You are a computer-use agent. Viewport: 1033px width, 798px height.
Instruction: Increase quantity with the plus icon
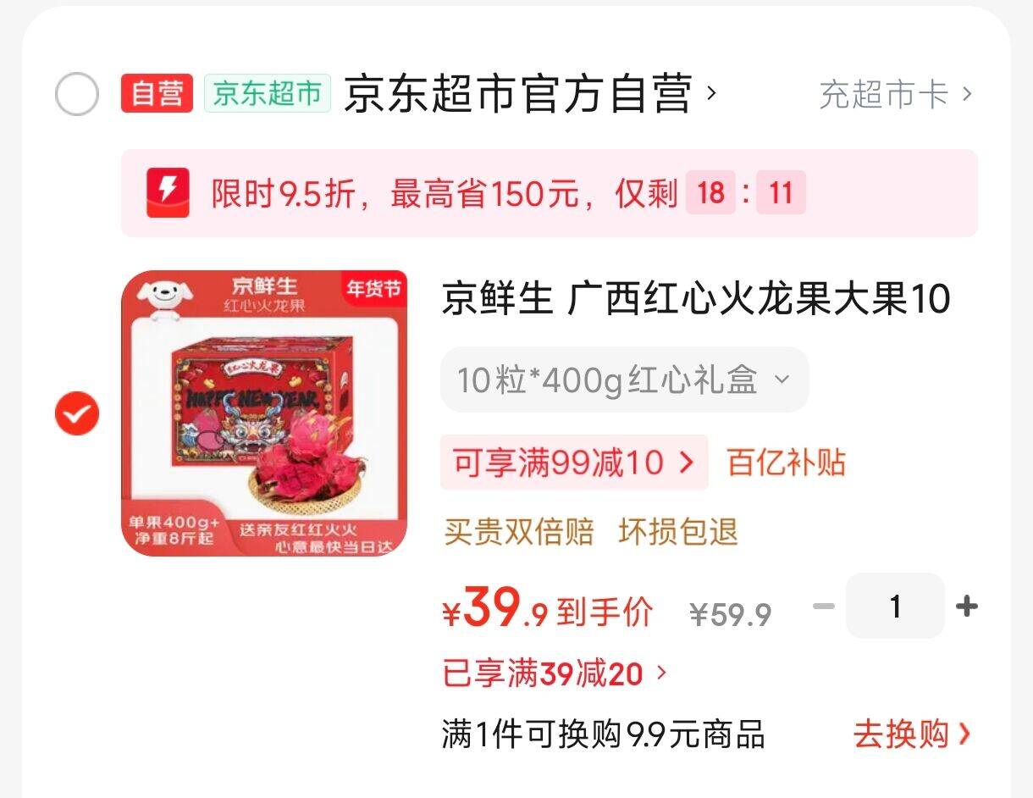tap(967, 606)
